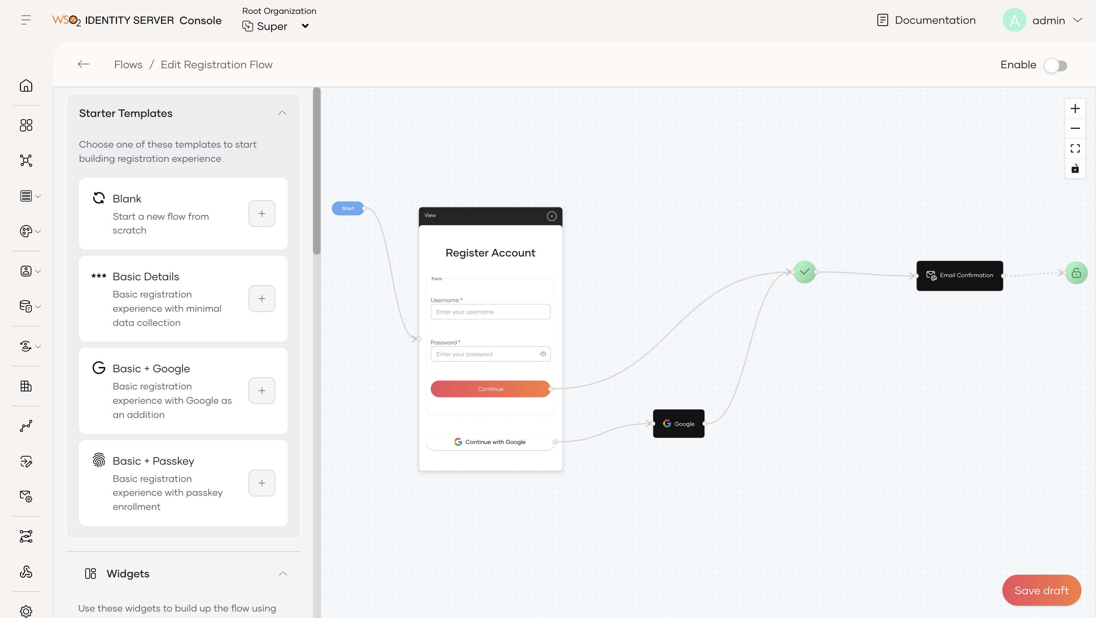Open the Flows sidebar icon
This screenshot has width=1096, height=618.
click(26, 536)
